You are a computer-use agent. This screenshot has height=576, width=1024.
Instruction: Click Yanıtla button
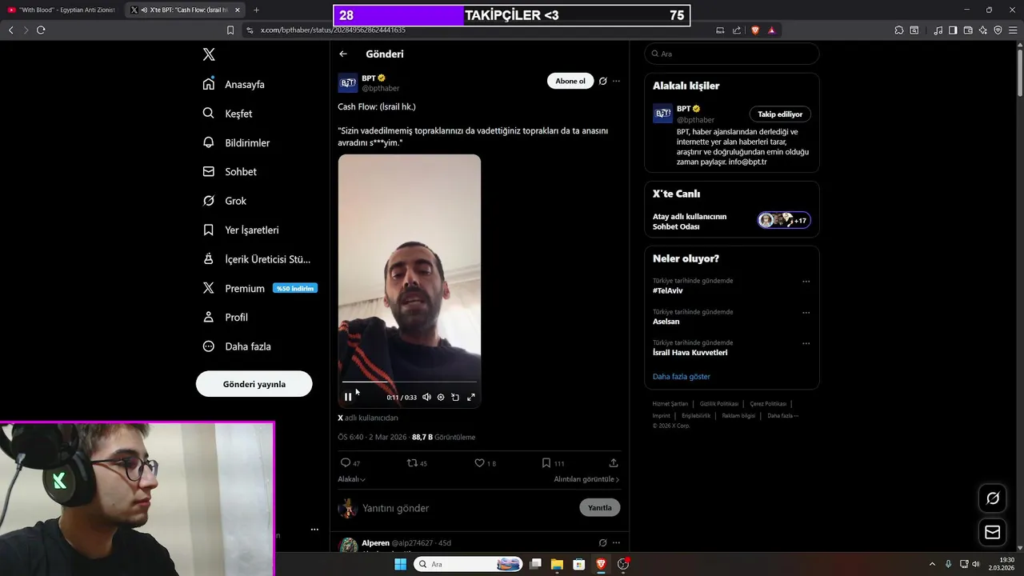click(600, 508)
